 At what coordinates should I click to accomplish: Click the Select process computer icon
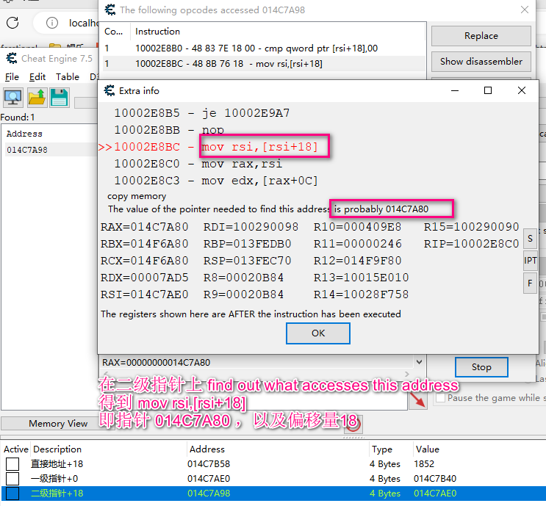[13, 98]
